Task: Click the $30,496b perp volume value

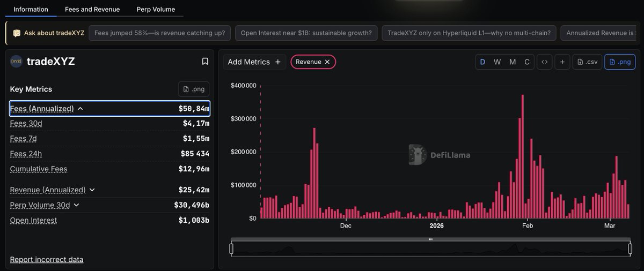Action: point(192,205)
